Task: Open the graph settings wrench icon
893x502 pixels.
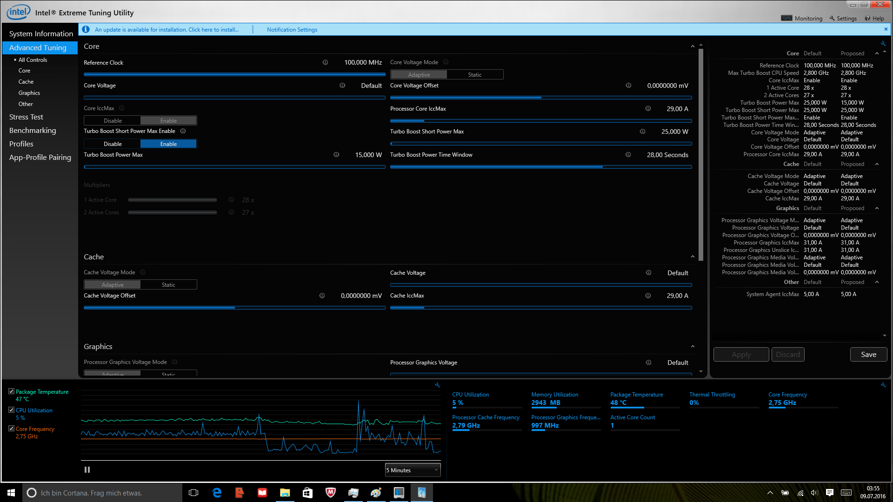Action: click(437, 385)
